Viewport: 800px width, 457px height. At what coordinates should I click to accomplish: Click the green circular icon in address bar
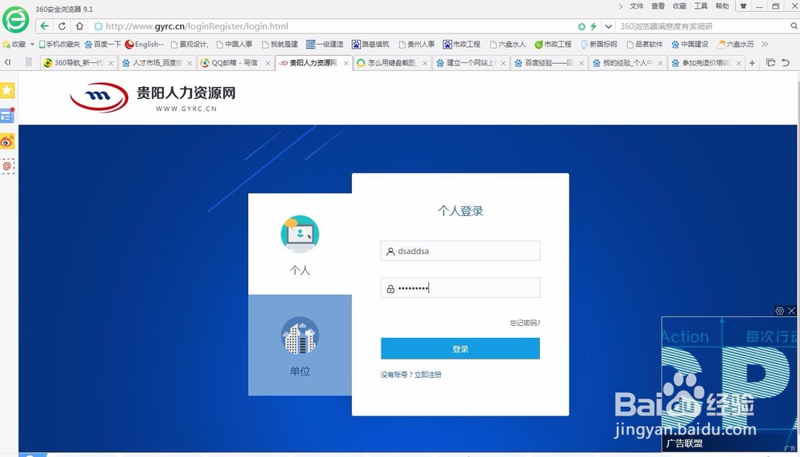click(582, 26)
